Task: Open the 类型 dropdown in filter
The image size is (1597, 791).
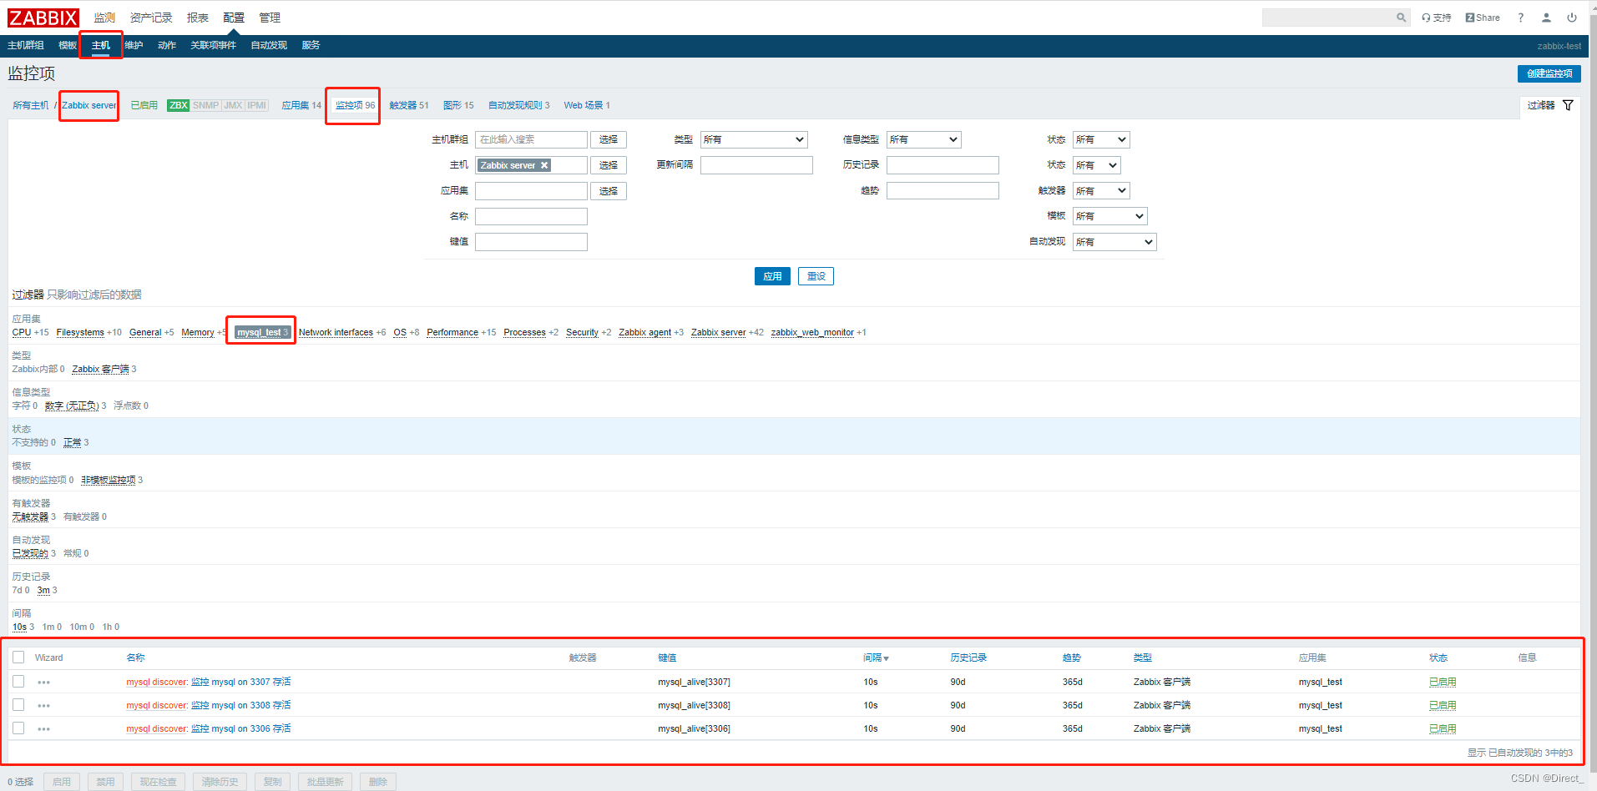Action: click(754, 139)
